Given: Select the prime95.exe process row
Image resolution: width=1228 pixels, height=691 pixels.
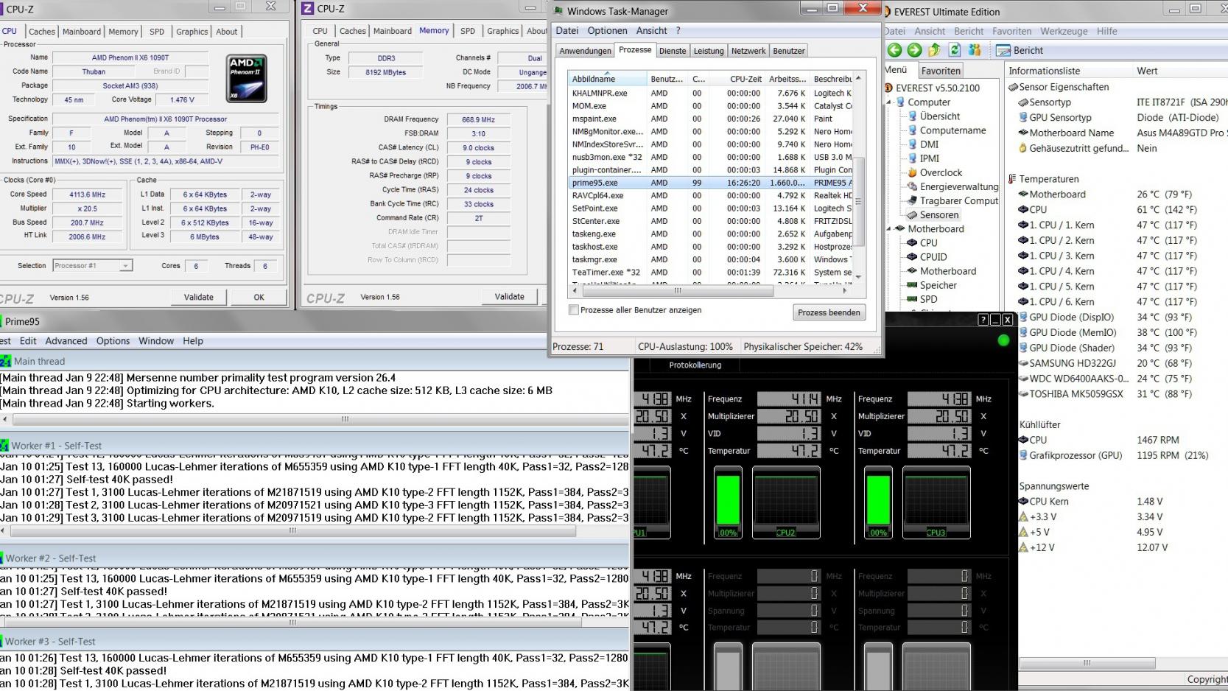Looking at the screenshot, I should click(711, 183).
